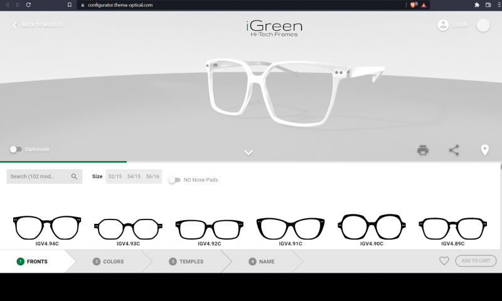Viewport: 502px width, 301px height.
Task: Click the Add to Cart button
Action: click(x=476, y=261)
